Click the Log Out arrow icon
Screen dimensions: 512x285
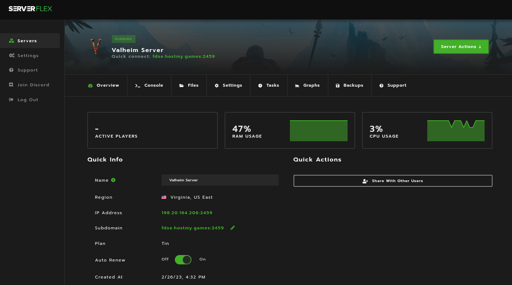[x=11, y=100]
